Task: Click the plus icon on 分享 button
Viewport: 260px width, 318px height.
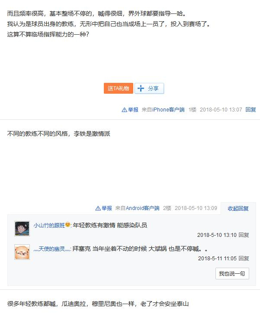Action: [141, 88]
